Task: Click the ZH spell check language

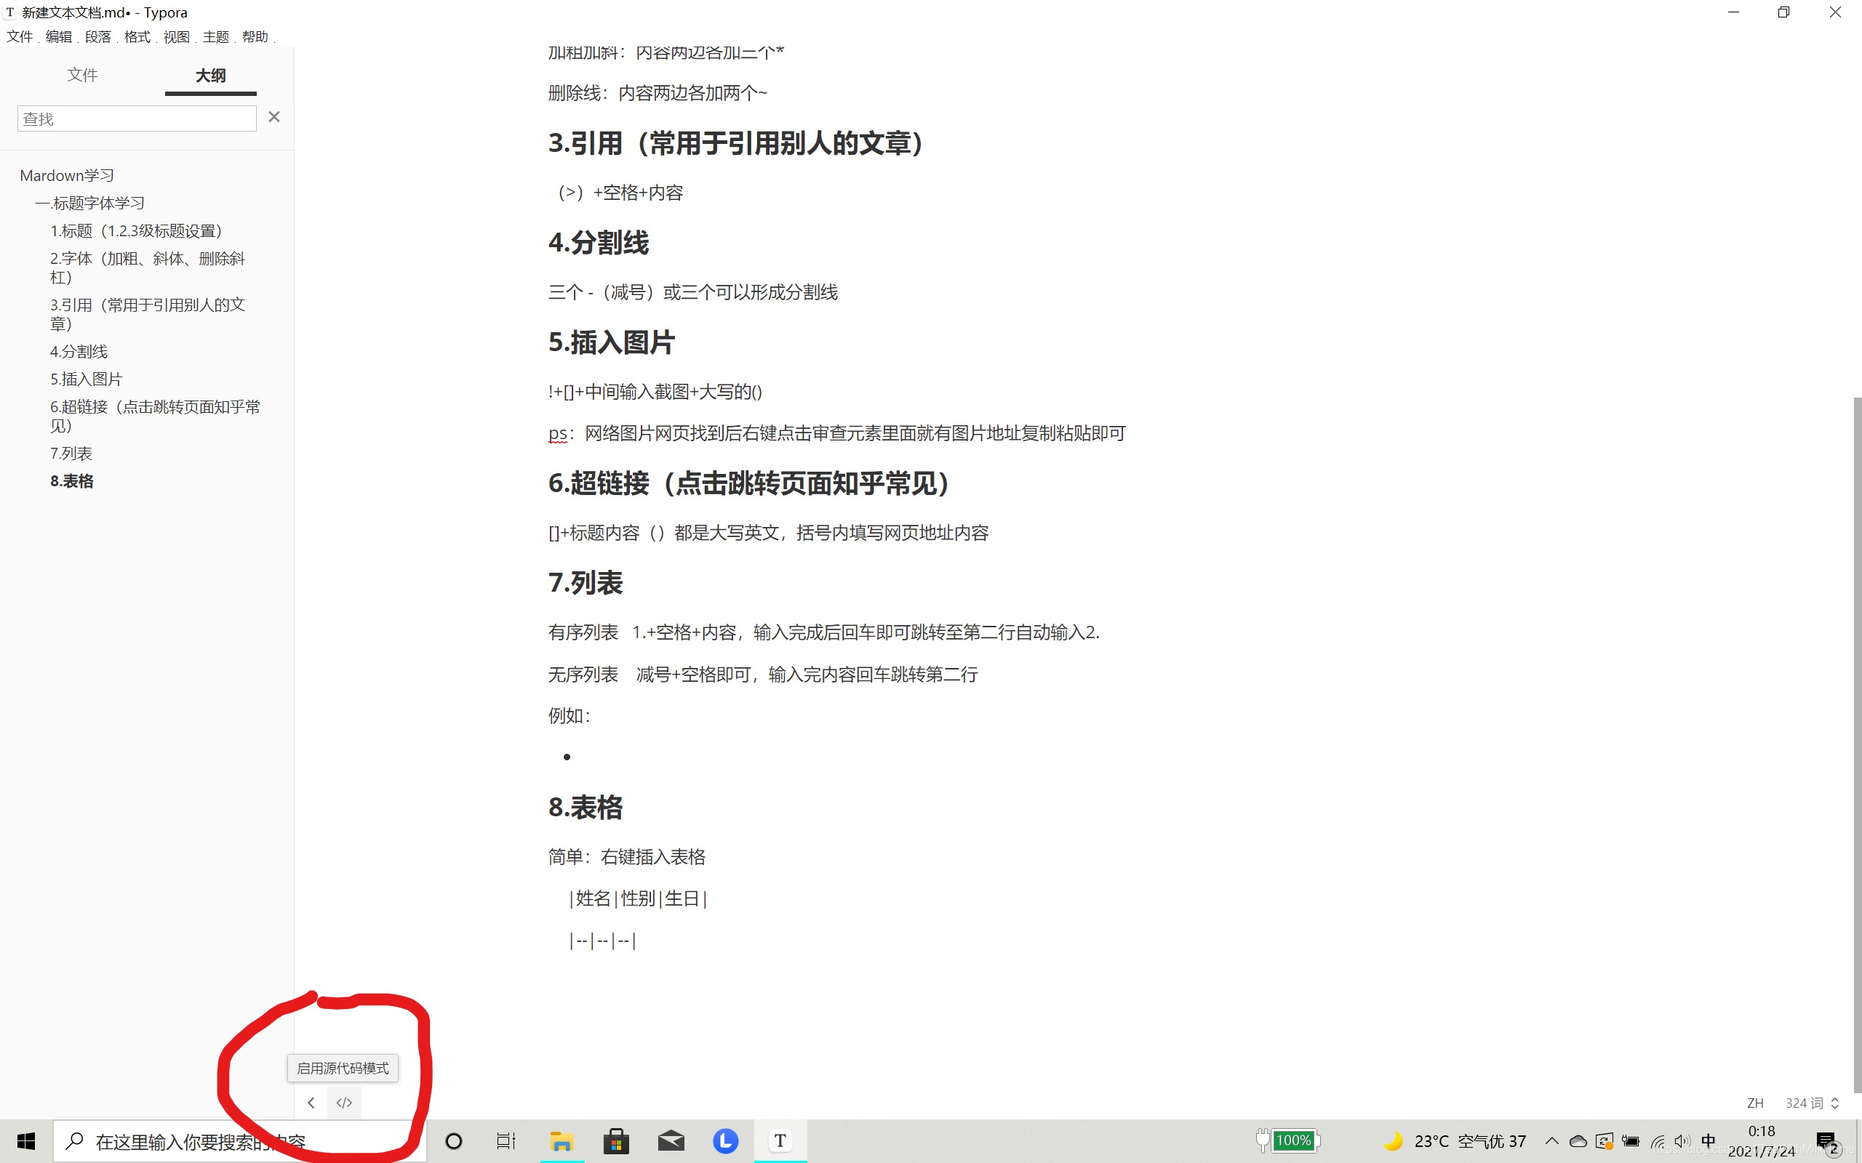Action: tap(1754, 1103)
